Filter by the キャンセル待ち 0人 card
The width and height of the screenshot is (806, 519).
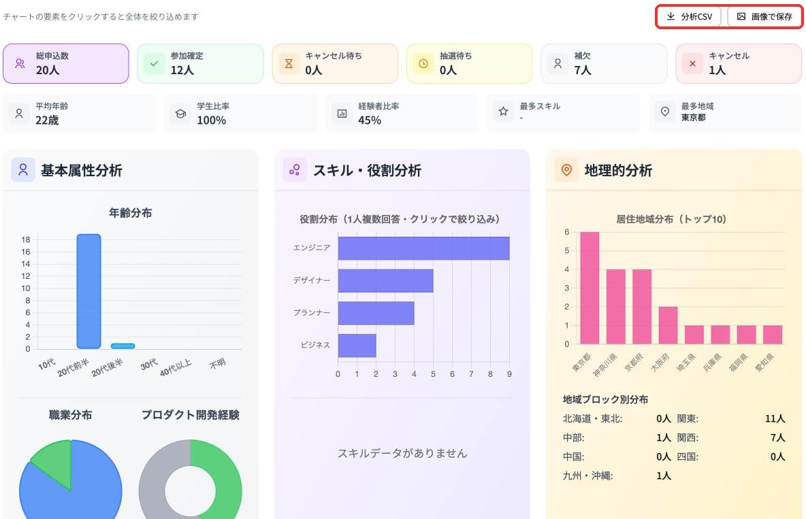pyautogui.click(x=335, y=63)
